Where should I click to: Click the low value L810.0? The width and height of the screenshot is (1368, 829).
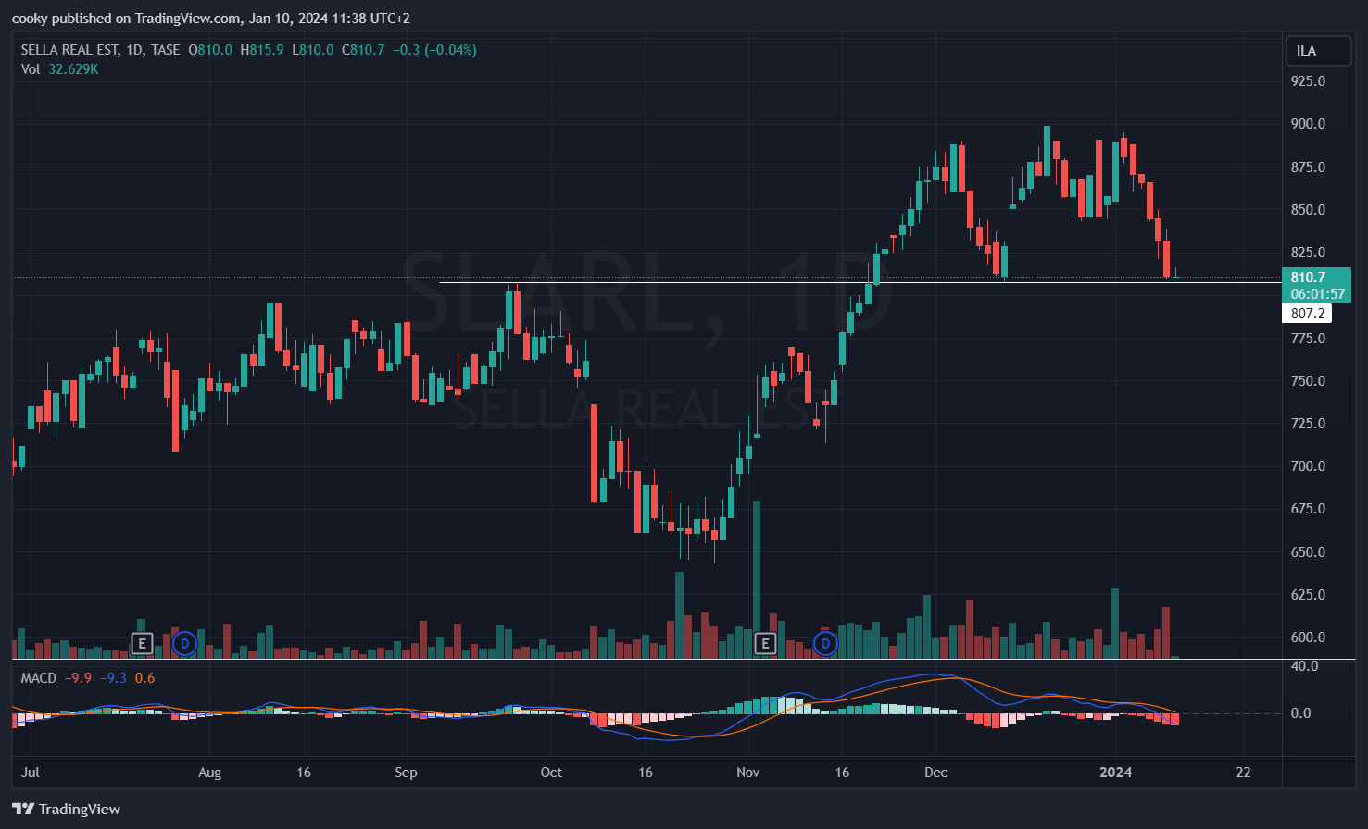[313, 50]
